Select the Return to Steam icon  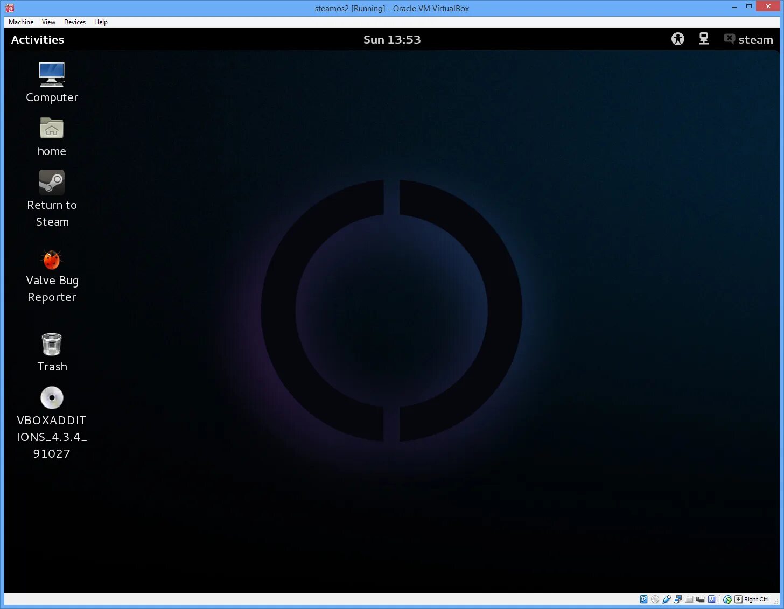52,183
